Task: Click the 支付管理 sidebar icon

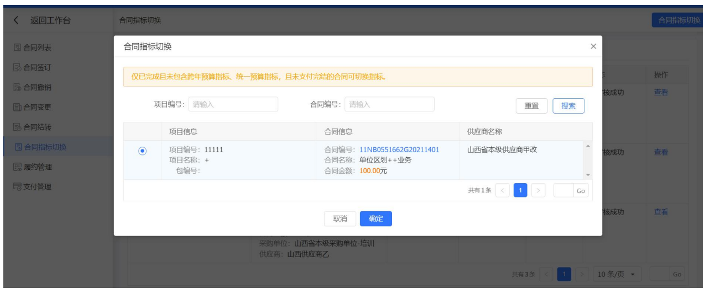Action: coord(17,187)
